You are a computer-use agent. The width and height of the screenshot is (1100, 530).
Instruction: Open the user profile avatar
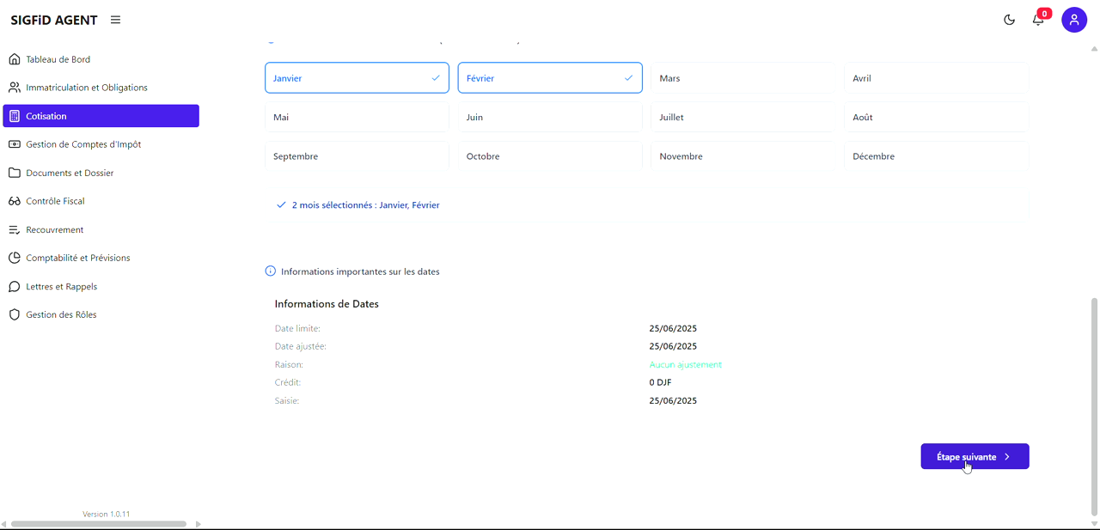pos(1073,20)
